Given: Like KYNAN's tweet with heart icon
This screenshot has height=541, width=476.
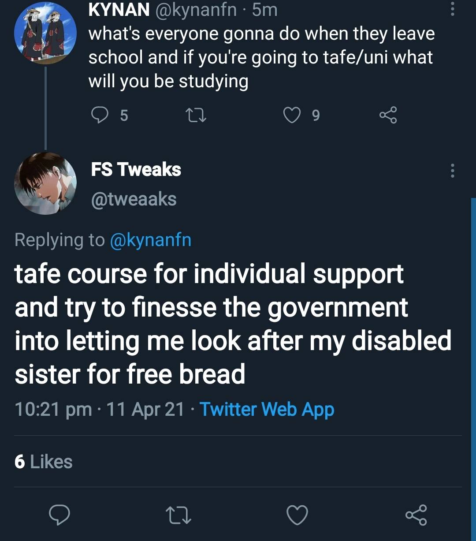Looking at the screenshot, I should [291, 115].
